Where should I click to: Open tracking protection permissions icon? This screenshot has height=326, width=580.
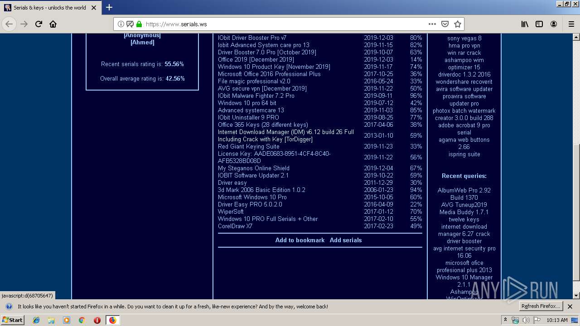(x=130, y=24)
